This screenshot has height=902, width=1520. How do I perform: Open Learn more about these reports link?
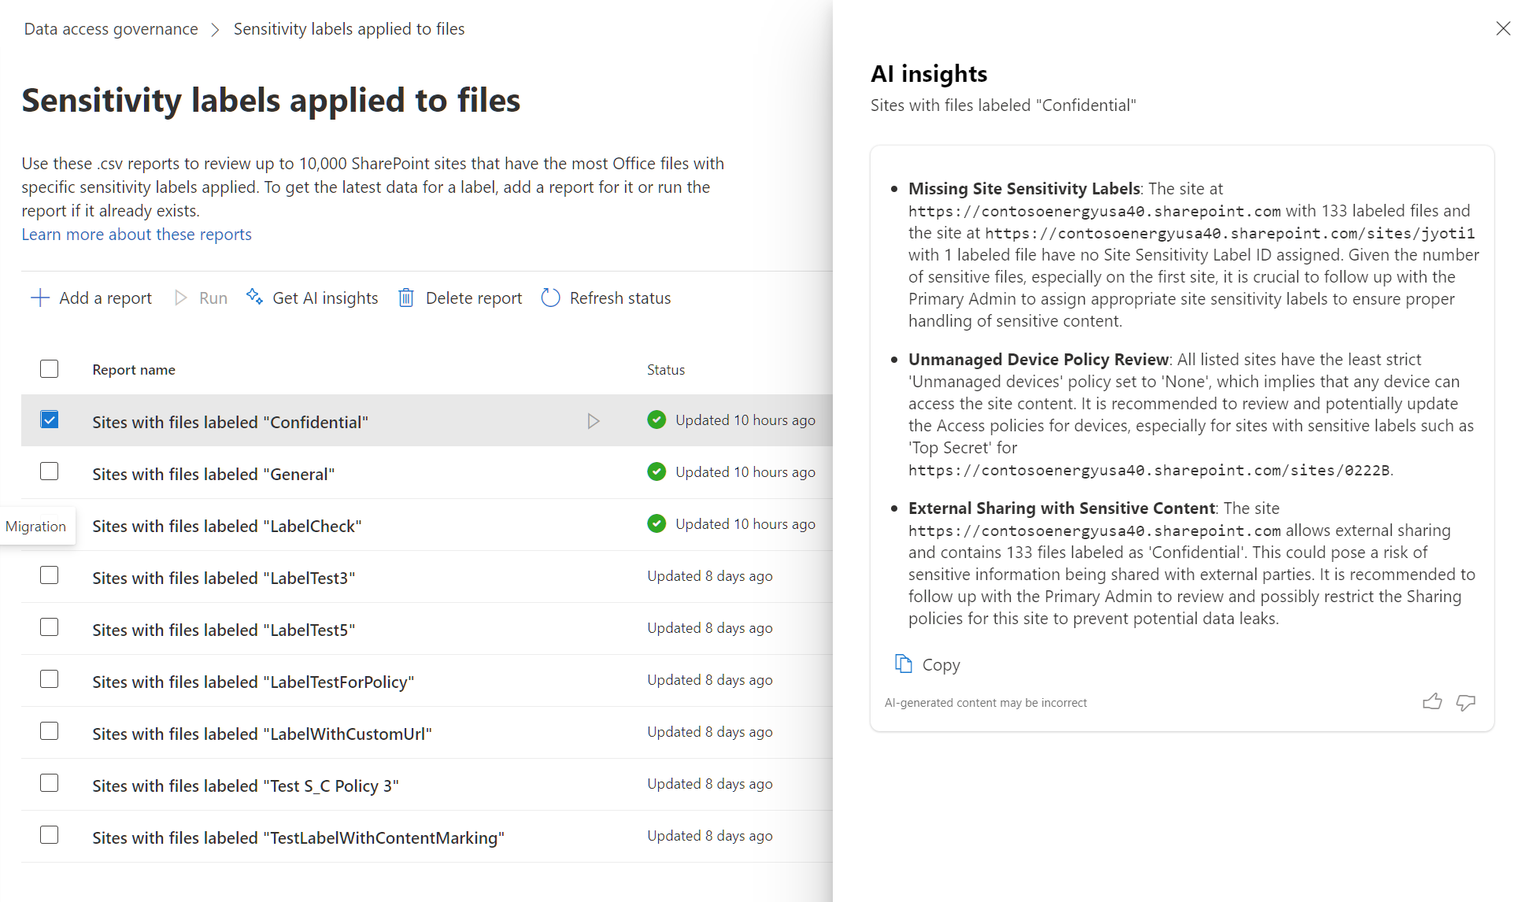point(136,235)
